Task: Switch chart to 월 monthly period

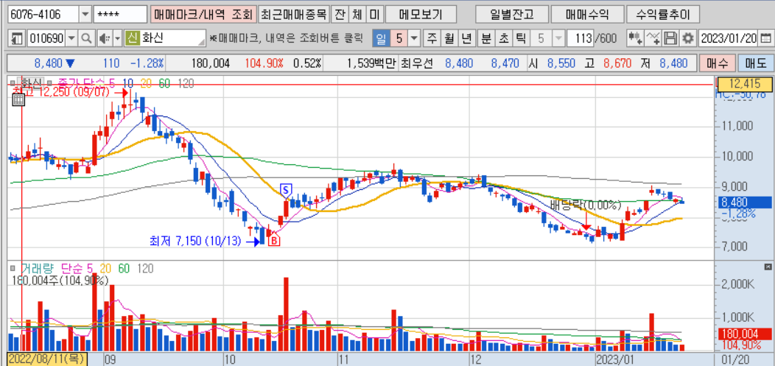Action: click(x=449, y=38)
